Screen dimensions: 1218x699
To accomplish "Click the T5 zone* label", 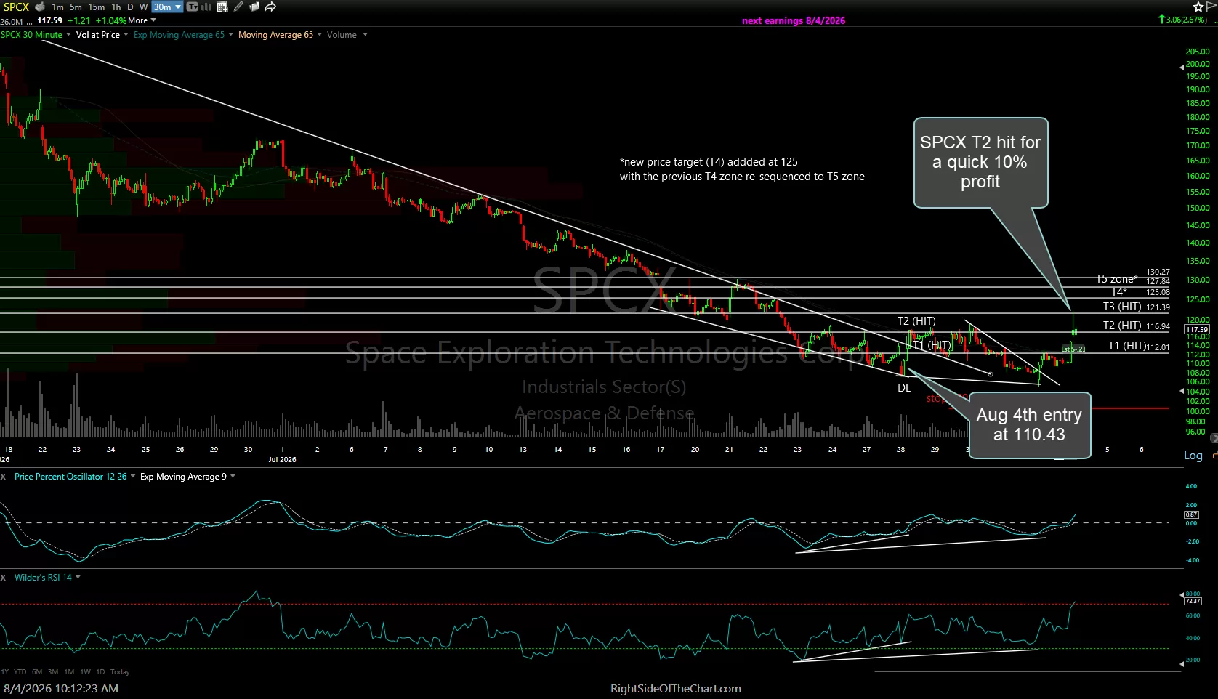I will pyautogui.click(x=1117, y=279).
